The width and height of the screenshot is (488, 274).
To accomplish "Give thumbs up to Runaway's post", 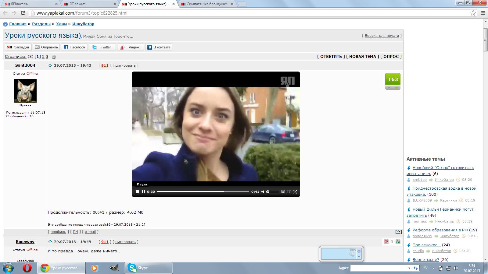I will click(398, 242).
